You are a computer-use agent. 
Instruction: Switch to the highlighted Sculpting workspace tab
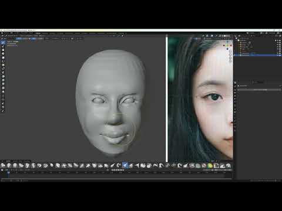(38, 33)
